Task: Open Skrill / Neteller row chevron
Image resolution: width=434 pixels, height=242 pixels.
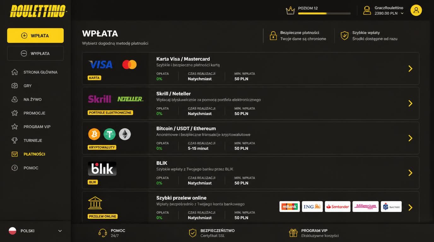Action: 410,103
